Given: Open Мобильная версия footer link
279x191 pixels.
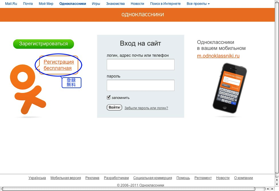Looking at the screenshot, I should click(x=66, y=178).
